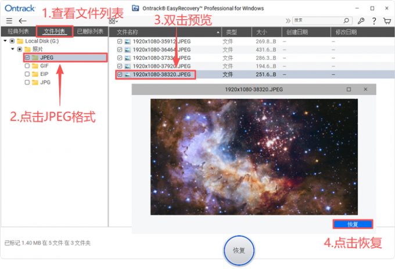The height and width of the screenshot is (269, 395).
Task: Check the JPG folder checkbox
Action: coord(27,82)
